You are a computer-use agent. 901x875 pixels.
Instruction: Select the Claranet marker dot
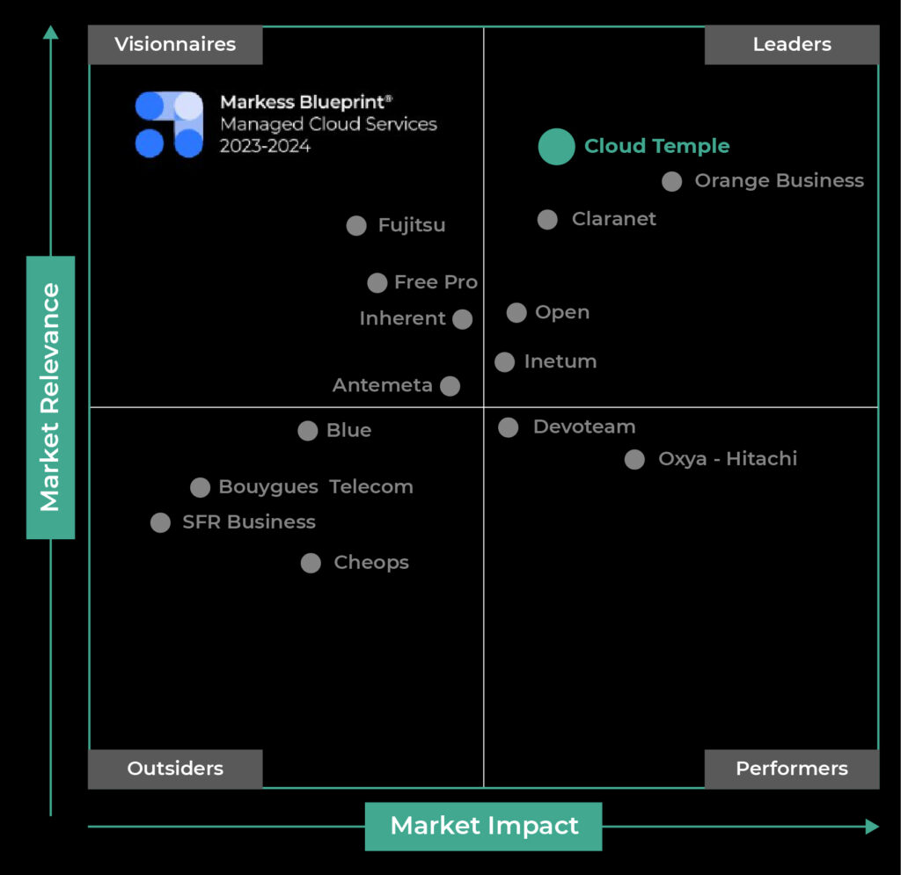tap(547, 219)
